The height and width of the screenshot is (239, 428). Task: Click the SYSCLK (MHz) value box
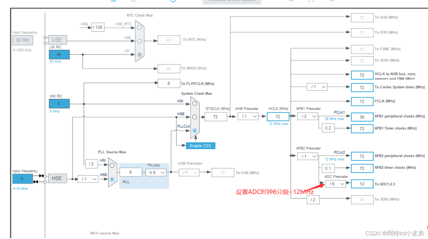point(216,116)
